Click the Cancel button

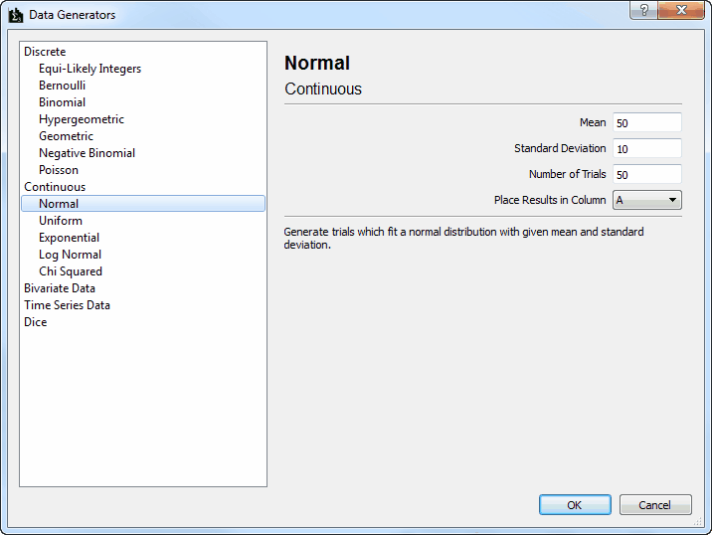[x=655, y=505]
